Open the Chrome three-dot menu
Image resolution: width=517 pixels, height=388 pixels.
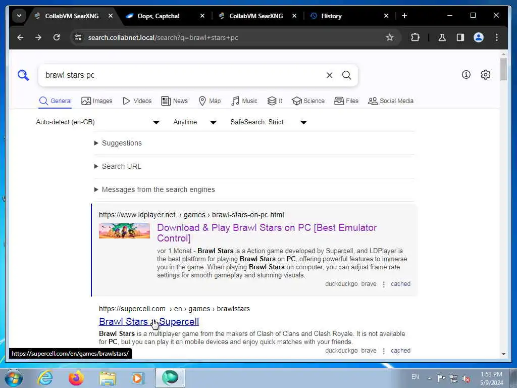[497, 37]
